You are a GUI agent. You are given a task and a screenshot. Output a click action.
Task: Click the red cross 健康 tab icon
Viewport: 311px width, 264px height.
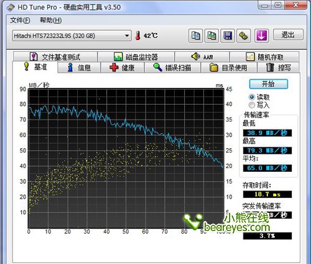coord(114,67)
